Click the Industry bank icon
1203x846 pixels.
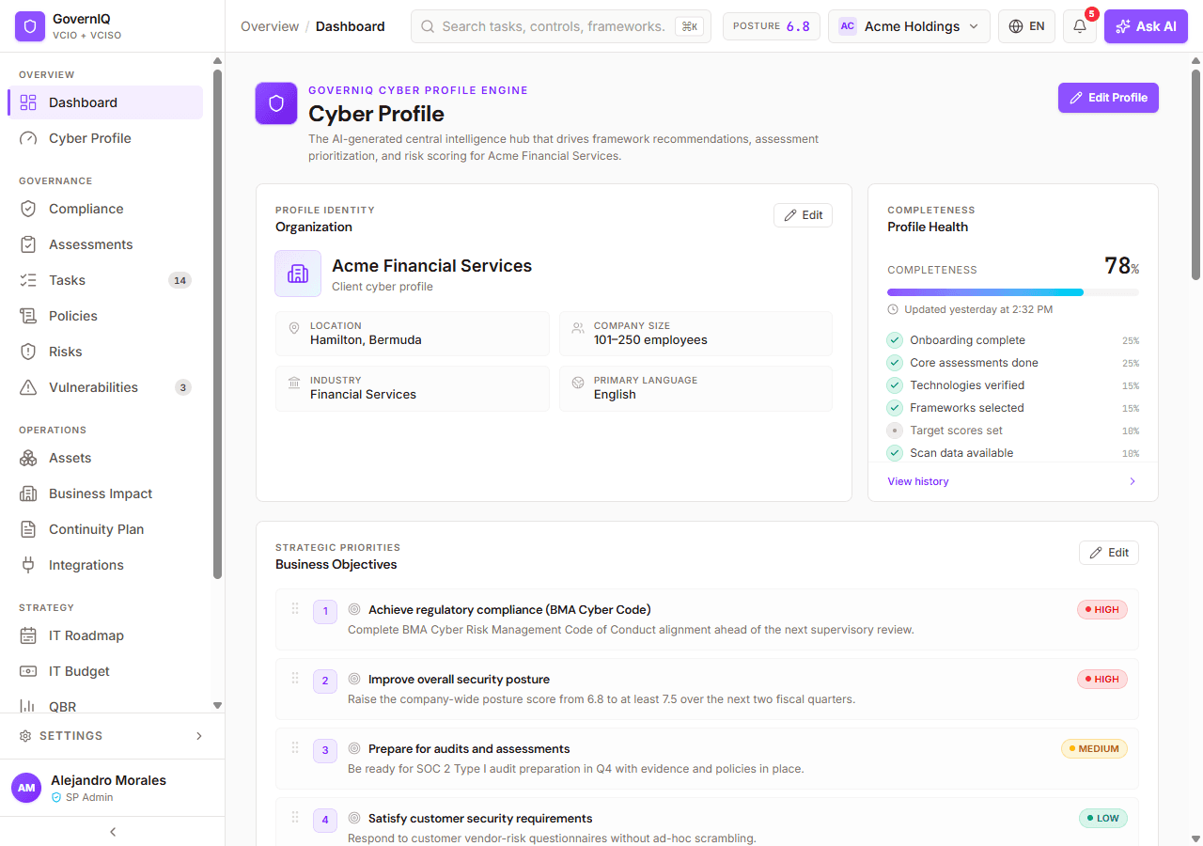[x=294, y=383]
